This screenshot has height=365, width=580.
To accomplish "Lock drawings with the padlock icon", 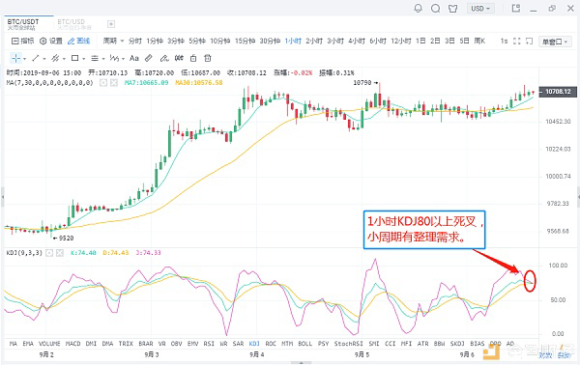I will pyautogui.click(x=193, y=58).
